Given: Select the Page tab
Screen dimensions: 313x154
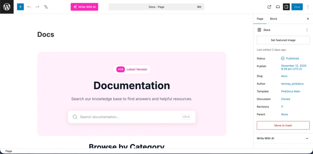Looking at the screenshot, I should click(260, 19).
